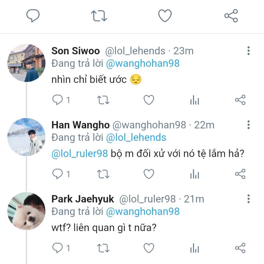Open the @lol_ruler98 mention link
This screenshot has height=264, width=264.
coord(80,153)
